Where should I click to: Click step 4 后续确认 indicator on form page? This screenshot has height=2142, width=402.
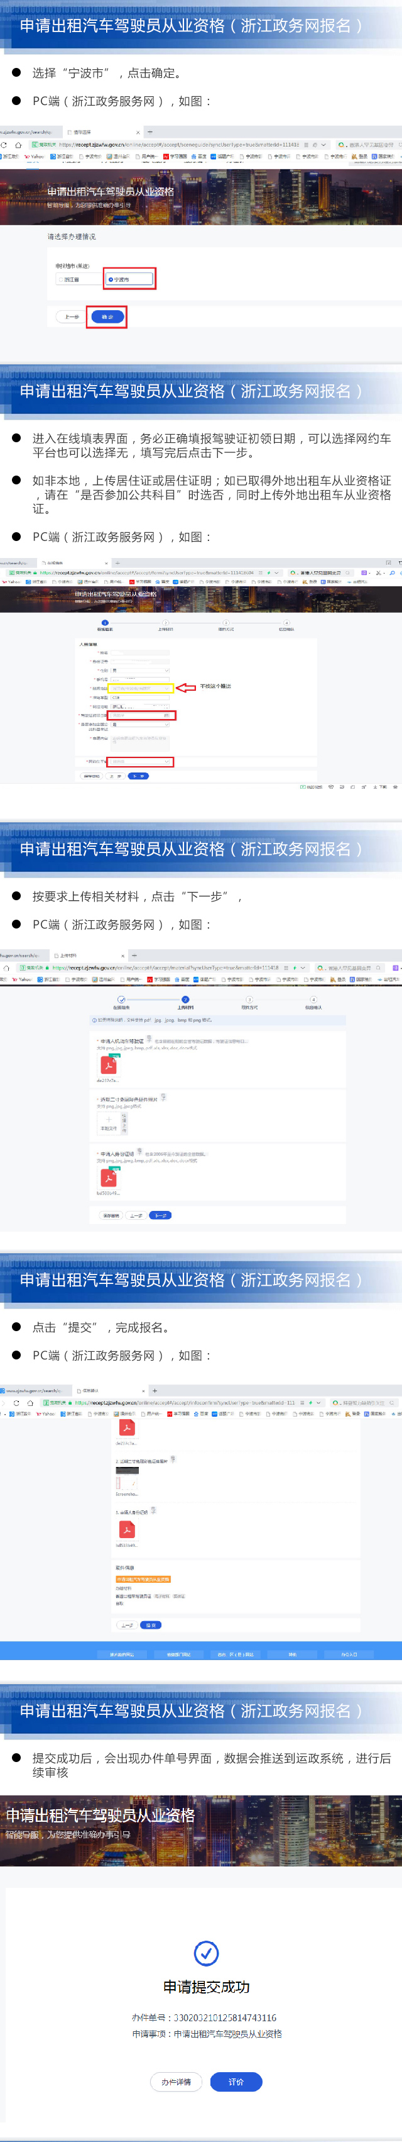click(x=286, y=625)
